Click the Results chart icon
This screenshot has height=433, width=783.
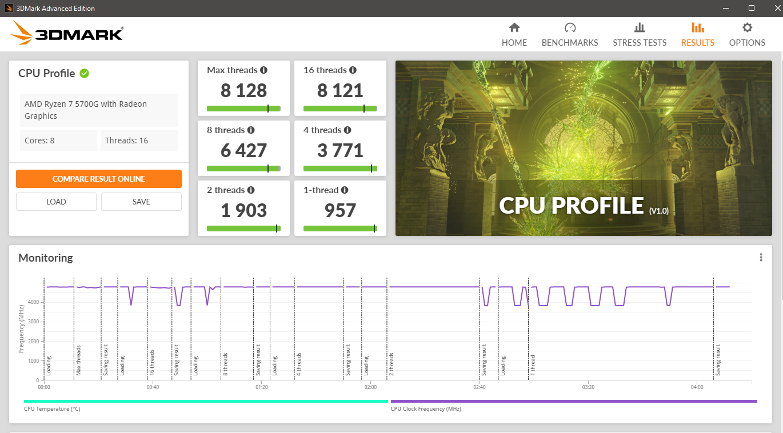[x=698, y=27]
